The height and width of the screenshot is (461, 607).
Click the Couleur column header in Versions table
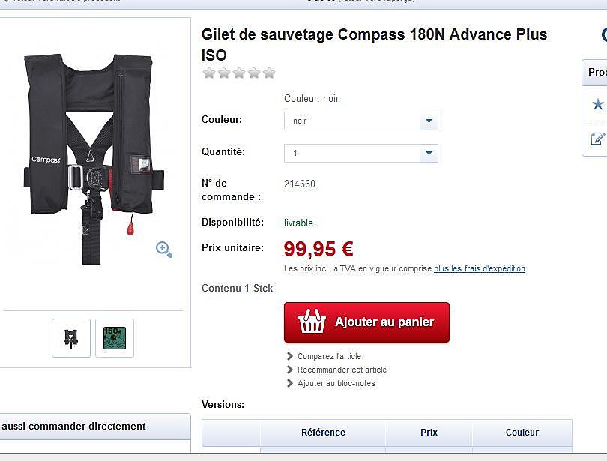(x=522, y=433)
